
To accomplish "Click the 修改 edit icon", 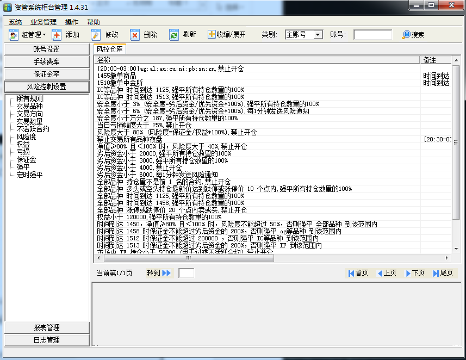I will [x=96, y=35].
